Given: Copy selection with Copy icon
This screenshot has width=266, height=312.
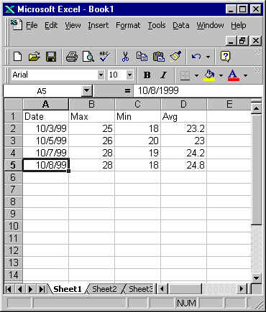Looking at the screenshot, I should (x=142, y=57).
